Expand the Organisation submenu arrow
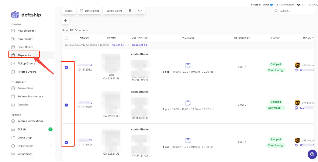318x162 pixels. click(51, 146)
